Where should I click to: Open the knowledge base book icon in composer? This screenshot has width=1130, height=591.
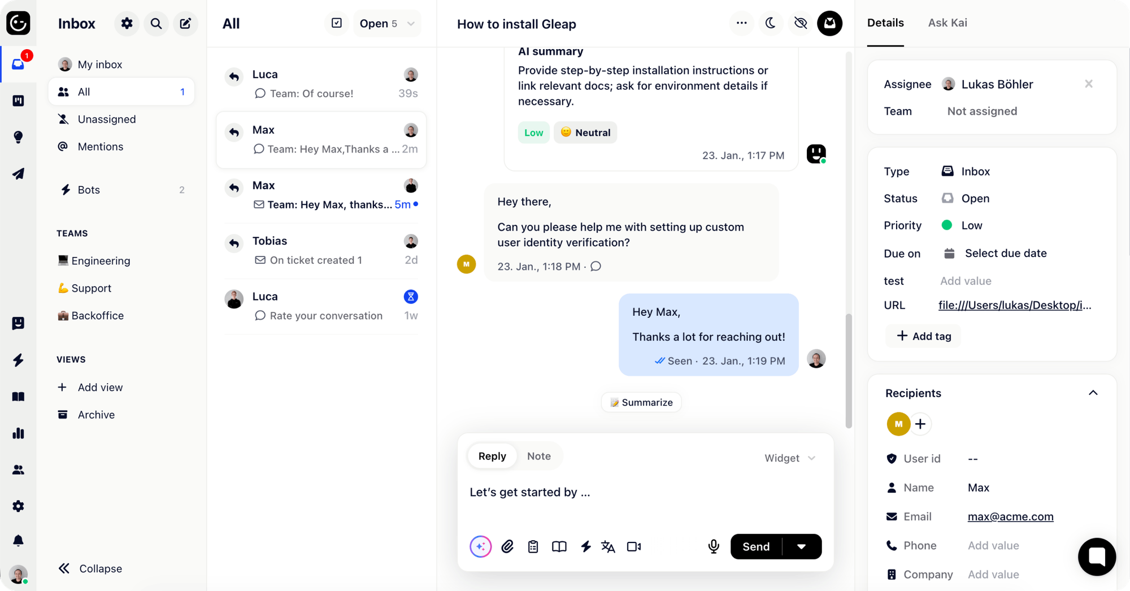[559, 546]
